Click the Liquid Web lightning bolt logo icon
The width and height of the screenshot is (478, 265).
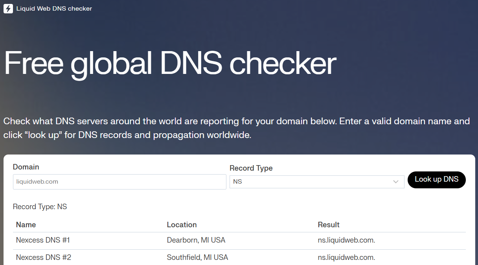8,8
